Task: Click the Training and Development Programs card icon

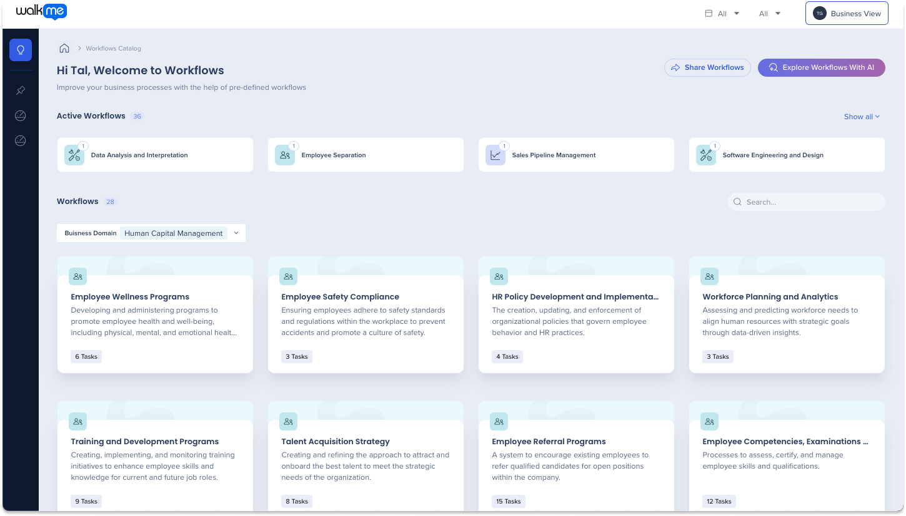Action: coord(77,421)
